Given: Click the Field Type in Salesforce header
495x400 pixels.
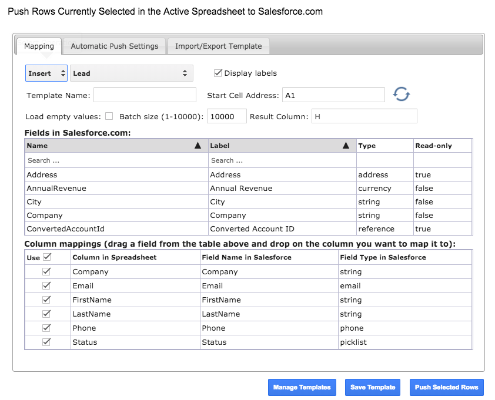Looking at the screenshot, I should point(405,257).
